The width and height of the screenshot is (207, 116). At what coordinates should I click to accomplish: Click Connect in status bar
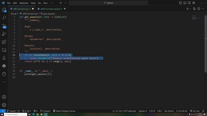click(x=45, y=111)
